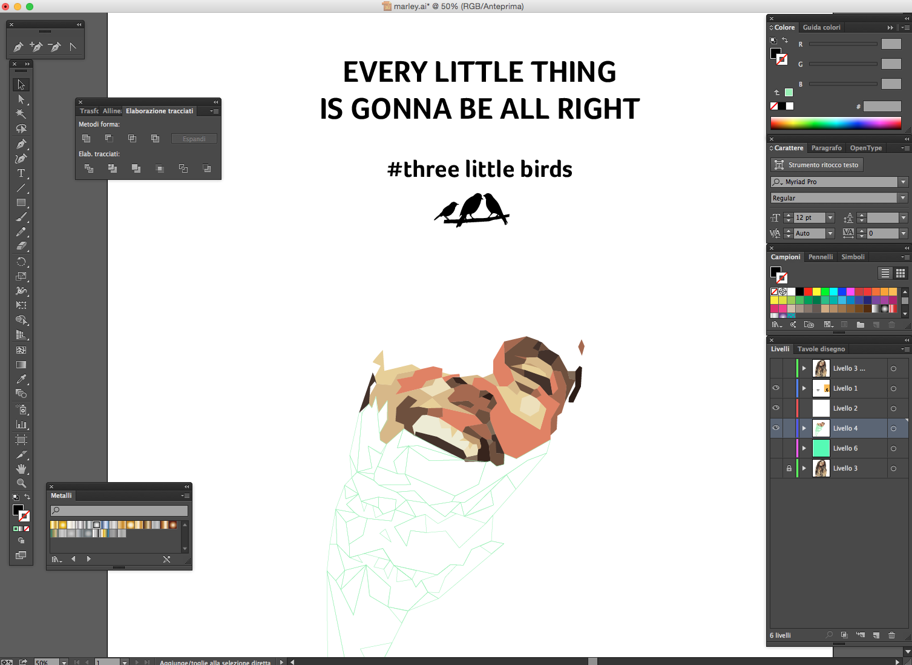The height and width of the screenshot is (665, 912).
Task: Select the Hand tool
Action: [21, 469]
